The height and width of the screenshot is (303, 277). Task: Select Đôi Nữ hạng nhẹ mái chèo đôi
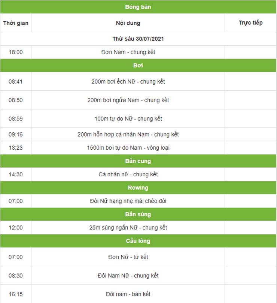click(128, 201)
